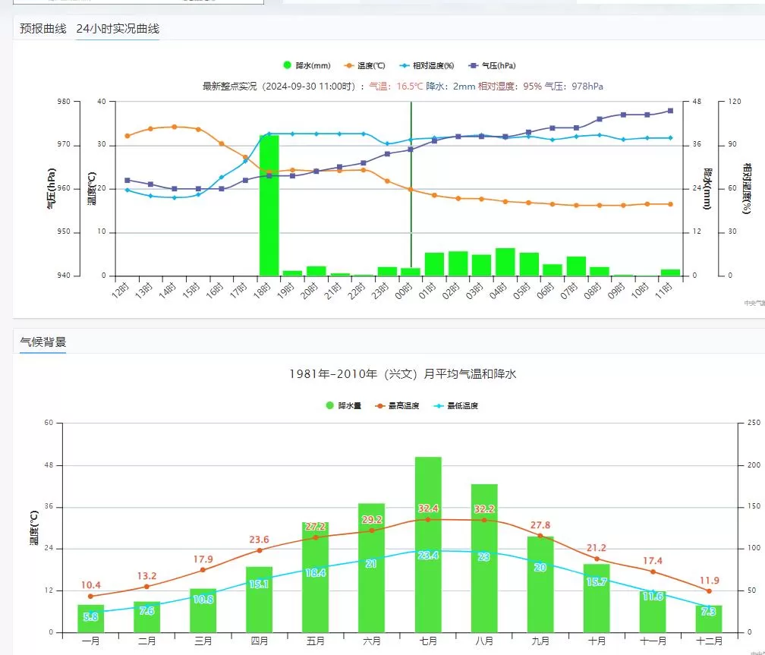
Task: Open the 气候背景 tab
Action: pyautogui.click(x=42, y=342)
